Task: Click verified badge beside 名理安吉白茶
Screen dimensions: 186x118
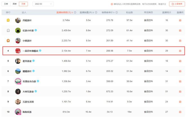Action: (38, 81)
